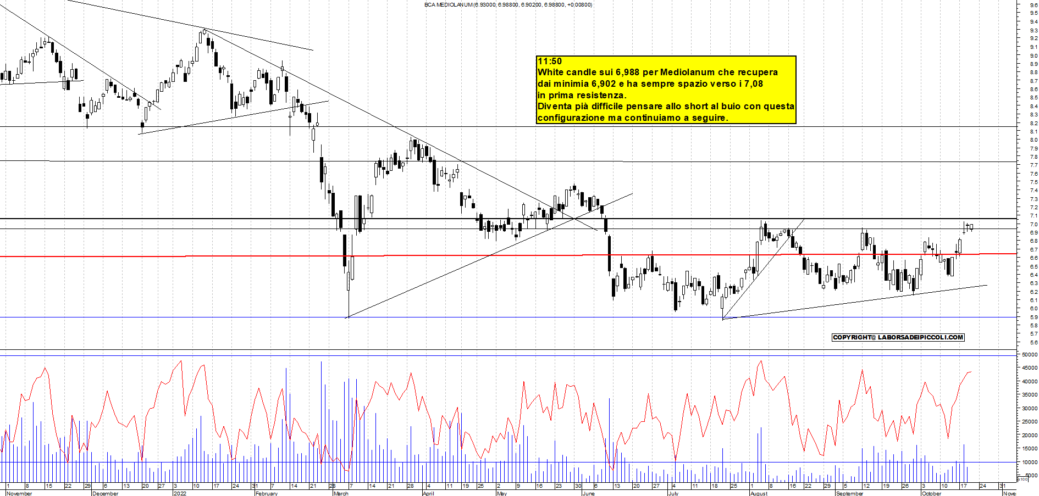Click the 5.8 price axis value
Screen dimensions: 1039x496
[x=1034, y=325]
